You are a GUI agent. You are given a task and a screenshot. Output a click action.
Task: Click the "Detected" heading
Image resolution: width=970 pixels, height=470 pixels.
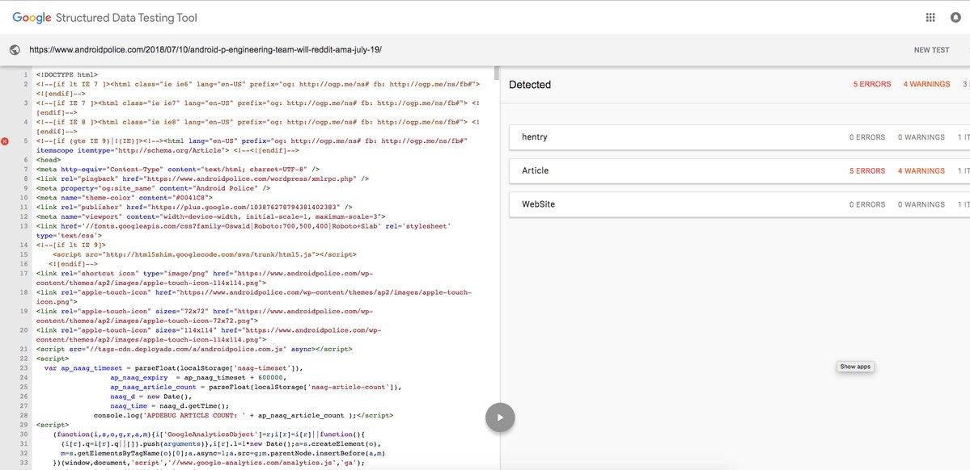click(x=530, y=85)
